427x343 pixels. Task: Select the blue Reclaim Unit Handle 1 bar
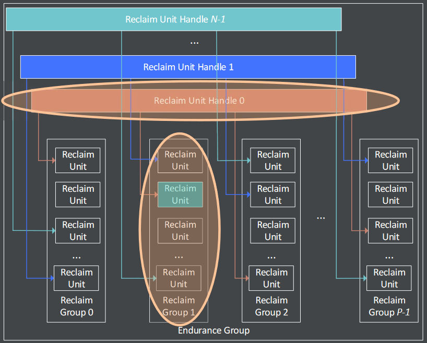coord(188,67)
